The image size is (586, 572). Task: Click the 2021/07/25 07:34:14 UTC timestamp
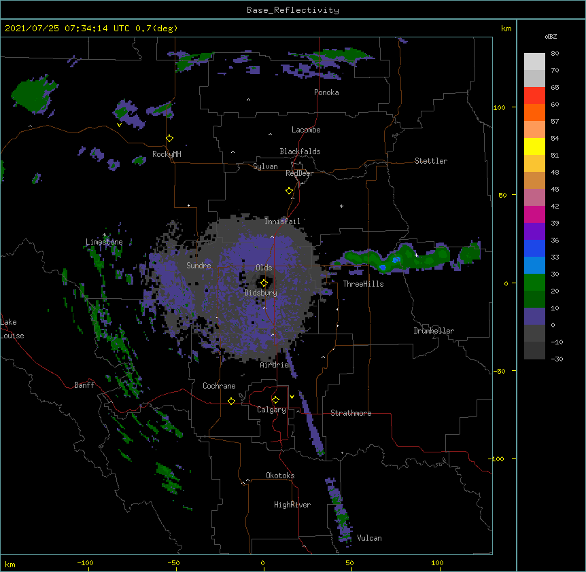point(67,29)
